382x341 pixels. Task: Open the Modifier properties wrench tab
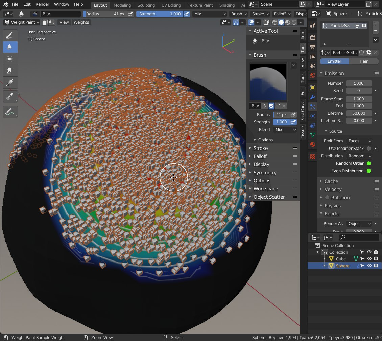click(x=313, y=97)
